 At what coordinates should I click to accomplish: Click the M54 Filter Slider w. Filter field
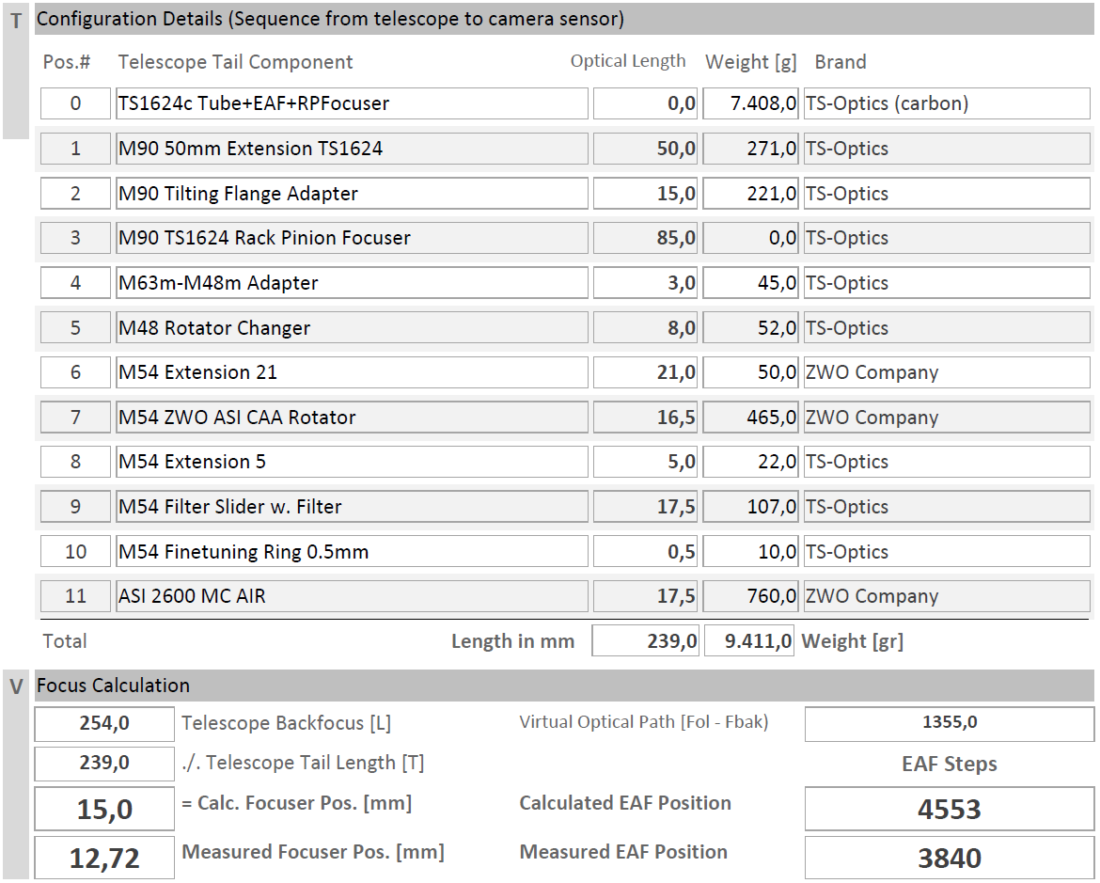coord(353,507)
